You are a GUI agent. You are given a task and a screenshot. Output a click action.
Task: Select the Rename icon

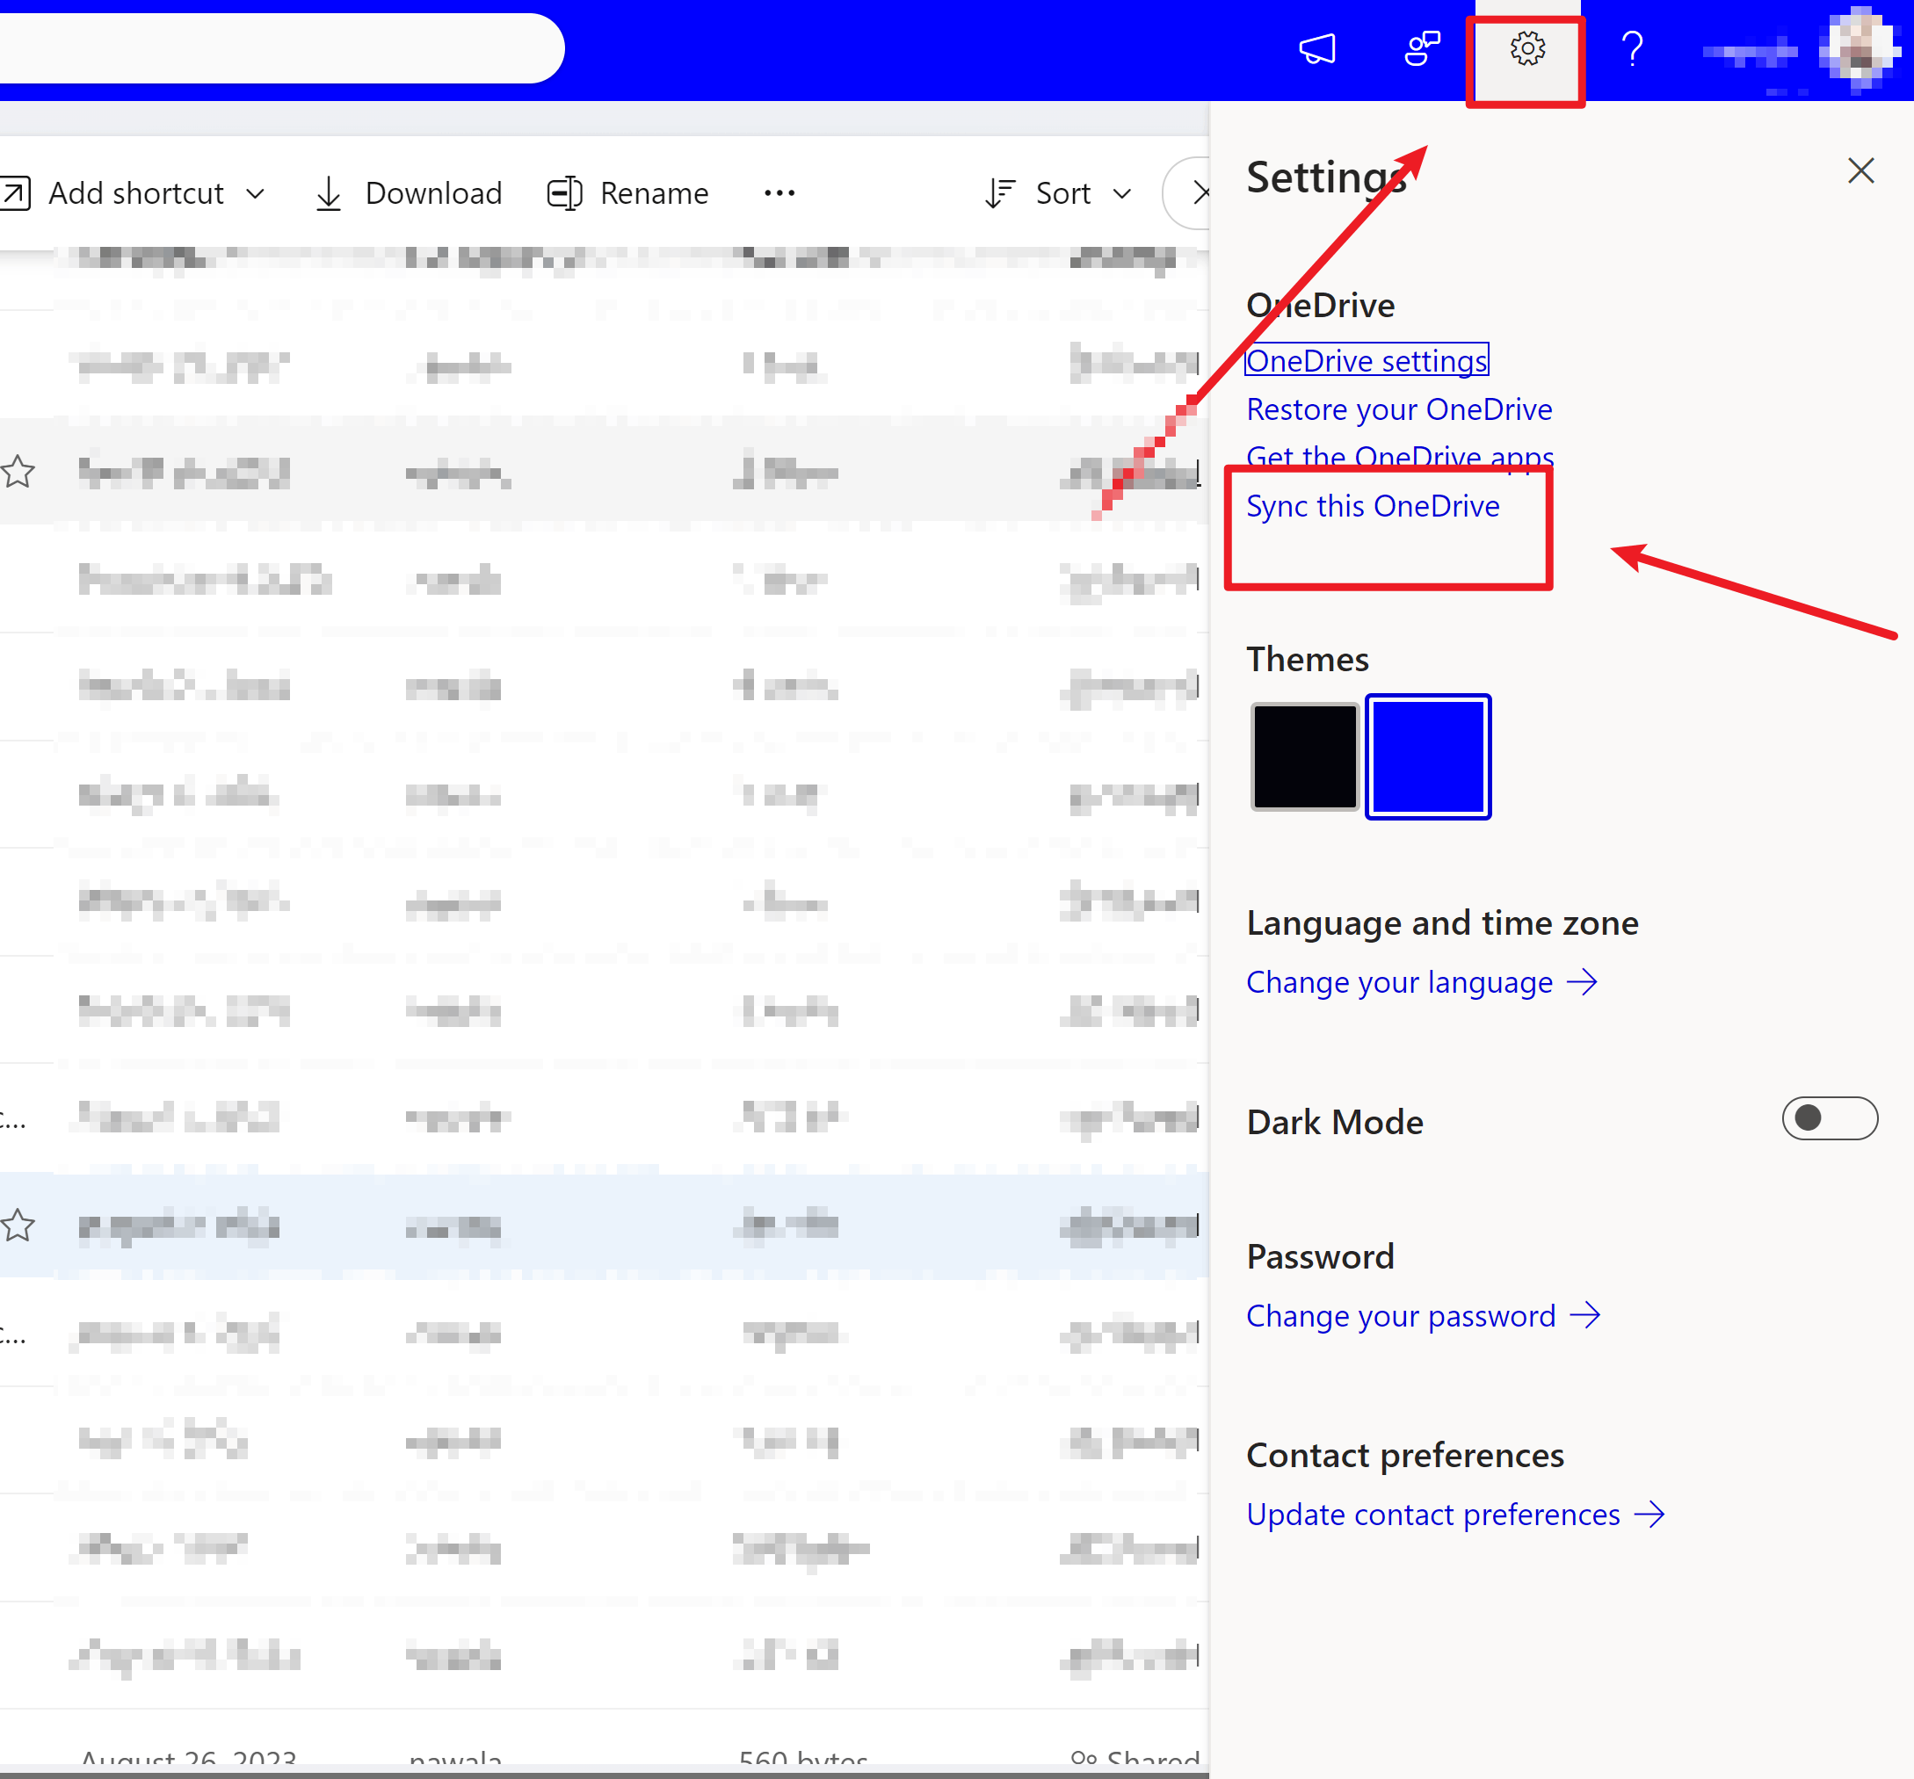(x=565, y=192)
